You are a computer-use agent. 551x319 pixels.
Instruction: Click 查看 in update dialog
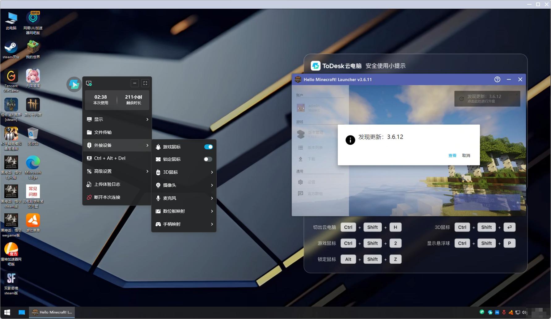[452, 155]
